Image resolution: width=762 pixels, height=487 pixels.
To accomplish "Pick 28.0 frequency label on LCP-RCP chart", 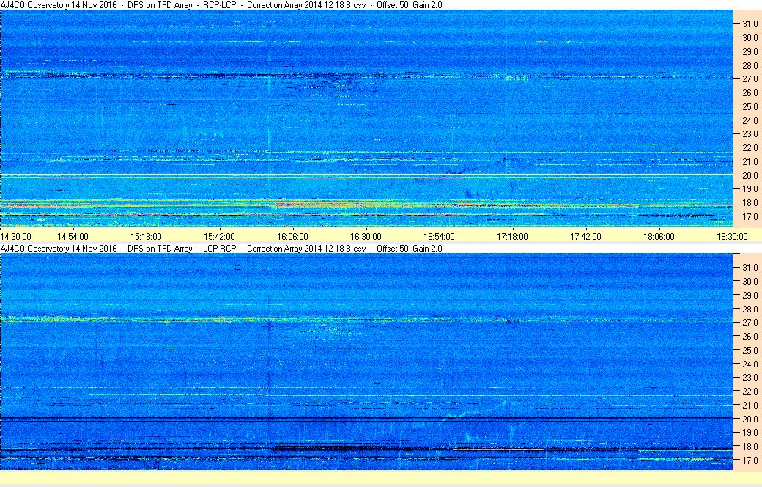I will (750, 309).
